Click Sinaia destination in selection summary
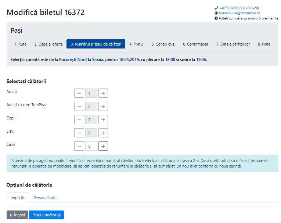The height and width of the screenshot is (223, 281). [x=98, y=60]
